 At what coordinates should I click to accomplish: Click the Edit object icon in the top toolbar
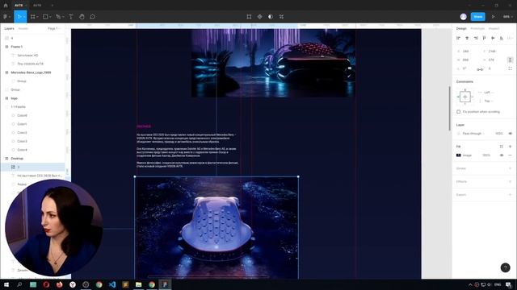pos(249,16)
